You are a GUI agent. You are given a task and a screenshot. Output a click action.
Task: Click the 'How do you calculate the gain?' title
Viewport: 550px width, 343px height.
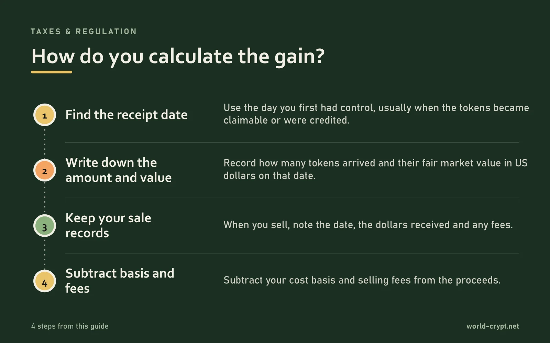[178, 56]
